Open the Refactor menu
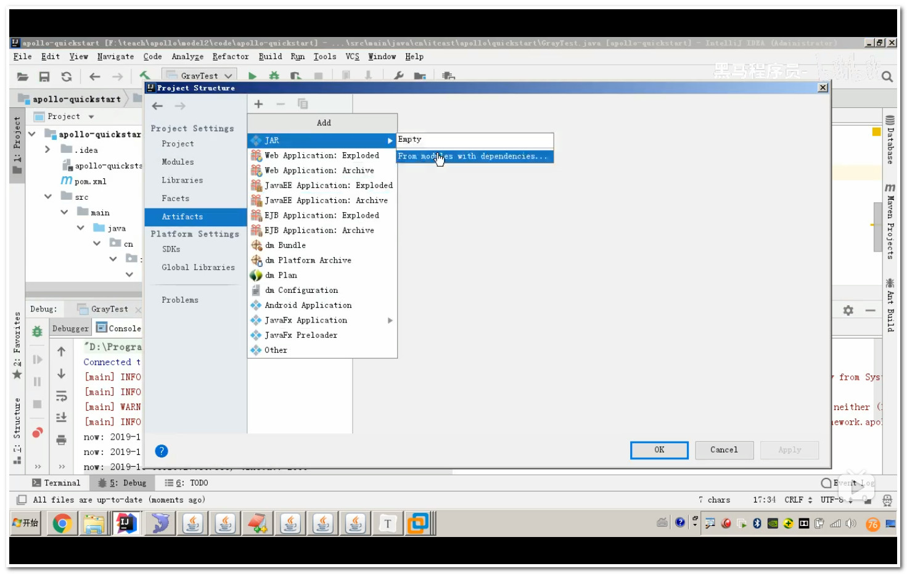This screenshot has height=574, width=907. [231, 57]
